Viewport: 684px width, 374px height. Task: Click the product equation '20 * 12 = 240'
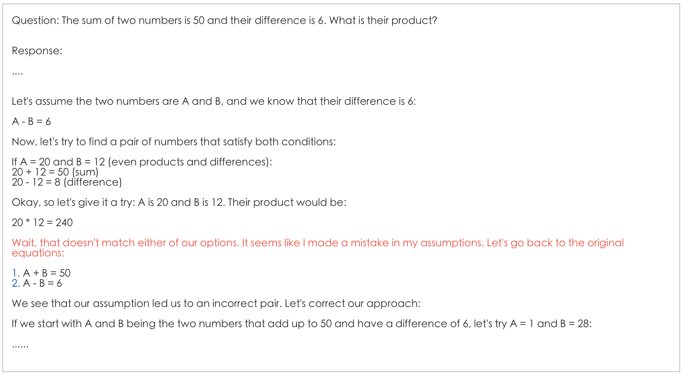(42, 222)
